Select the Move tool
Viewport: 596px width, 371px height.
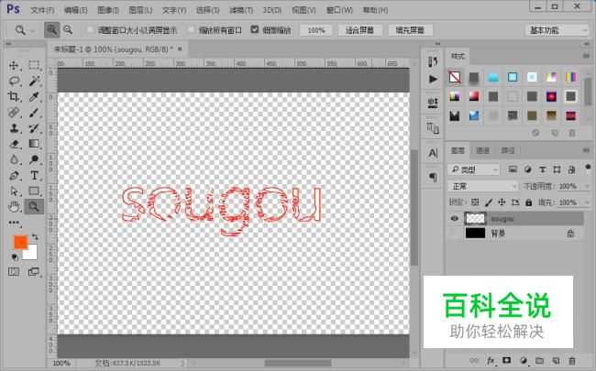coord(14,65)
